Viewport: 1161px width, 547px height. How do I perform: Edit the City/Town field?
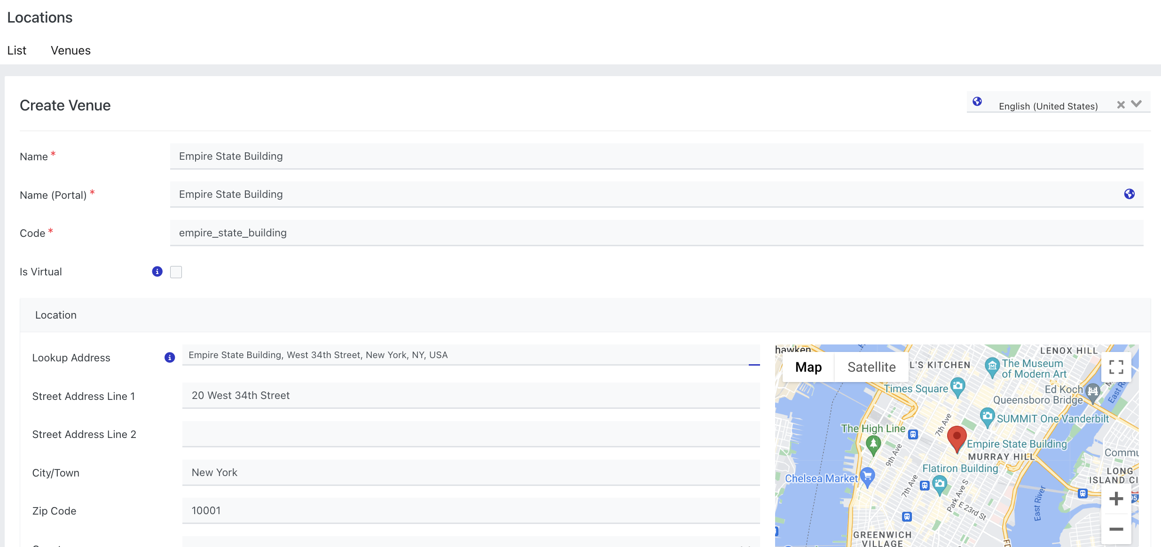tap(471, 473)
